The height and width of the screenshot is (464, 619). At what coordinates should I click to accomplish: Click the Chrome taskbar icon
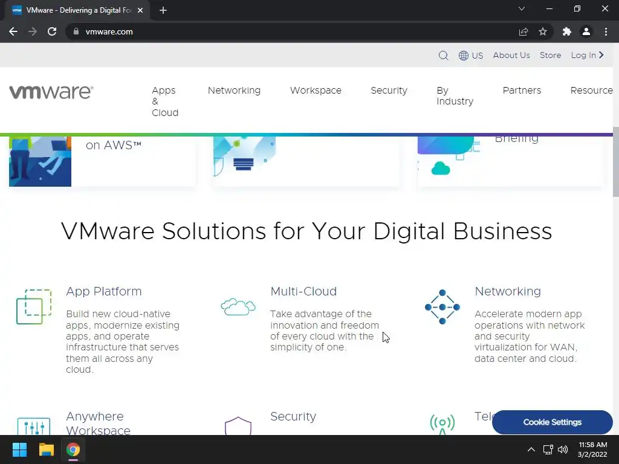click(73, 449)
